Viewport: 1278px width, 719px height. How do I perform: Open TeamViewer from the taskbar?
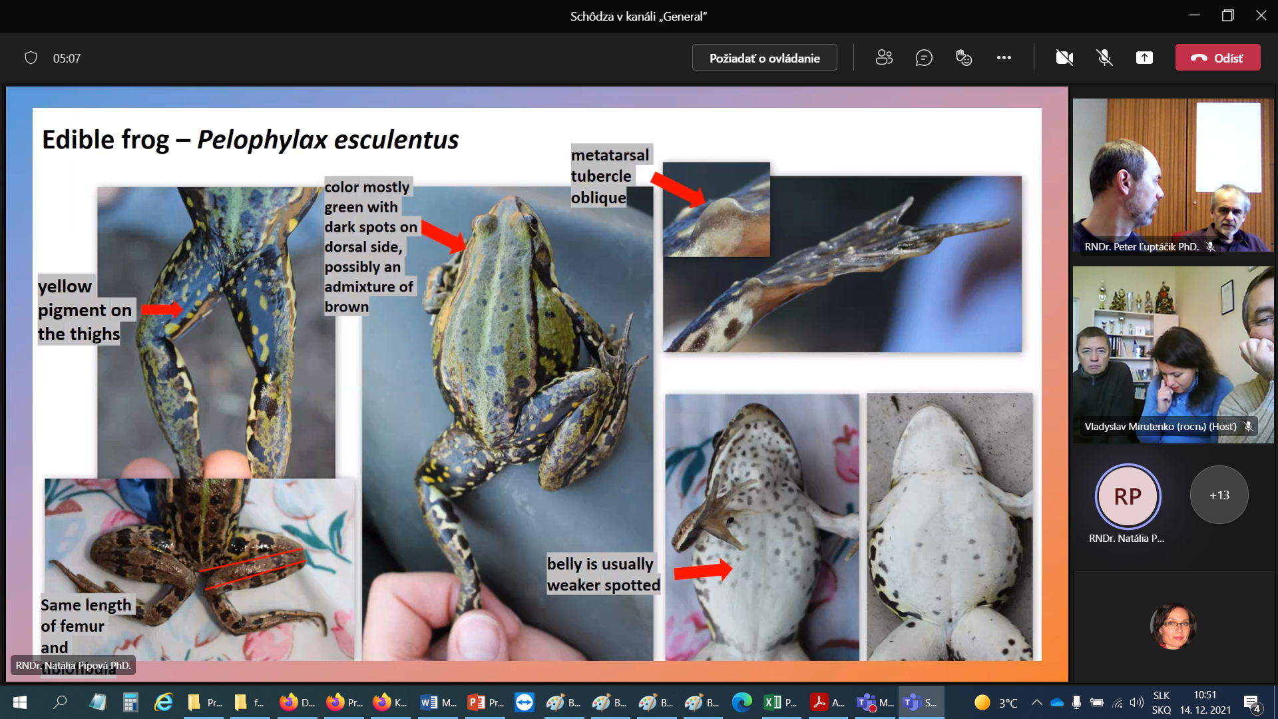(525, 702)
